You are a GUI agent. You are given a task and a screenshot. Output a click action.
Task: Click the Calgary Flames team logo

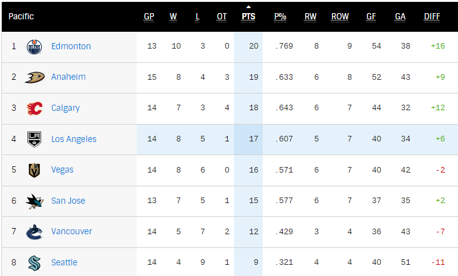(34, 108)
